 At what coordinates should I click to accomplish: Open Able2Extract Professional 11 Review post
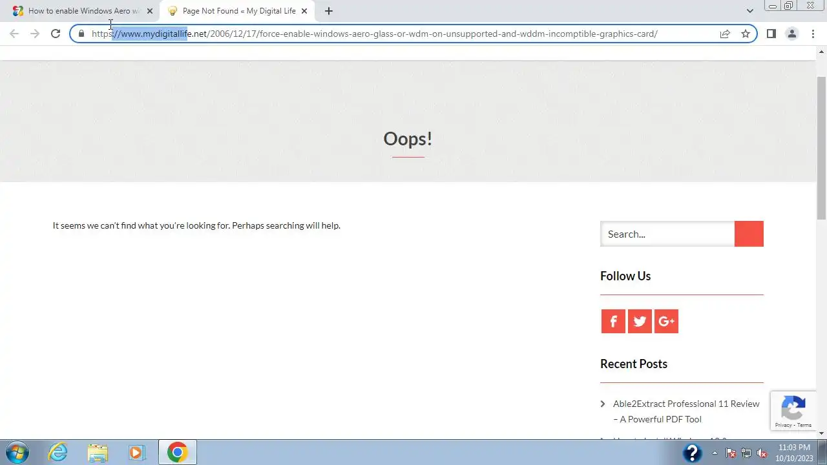click(x=686, y=411)
